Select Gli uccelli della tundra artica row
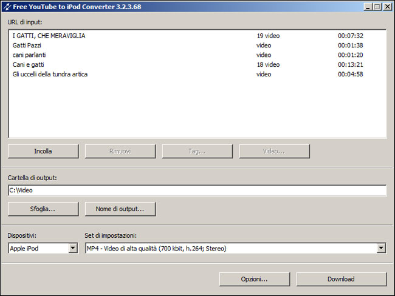The width and height of the screenshot is (395, 296). [x=50, y=75]
